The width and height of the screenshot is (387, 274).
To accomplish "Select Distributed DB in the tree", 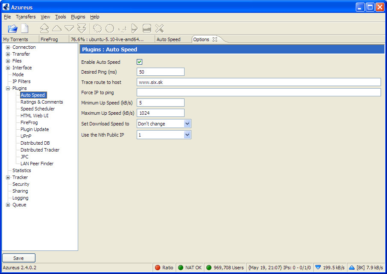I will click(x=35, y=143).
